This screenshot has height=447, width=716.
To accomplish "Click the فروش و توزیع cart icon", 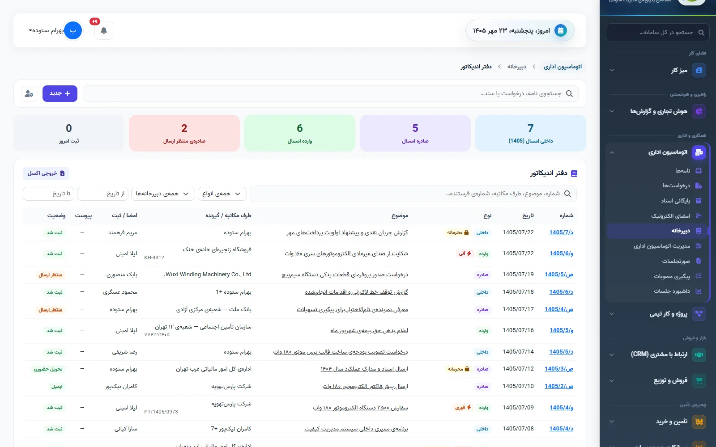I will 699,381.
